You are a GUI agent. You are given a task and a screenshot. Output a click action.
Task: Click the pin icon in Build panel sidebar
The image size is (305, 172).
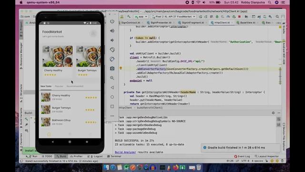pyautogui.click(x=26, y=125)
